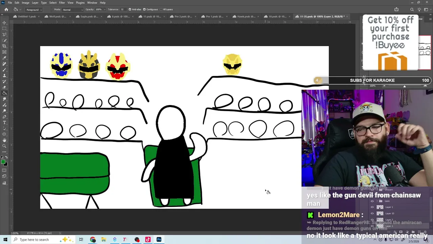This screenshot has height=244, width=433.
Task: Select the Type tool in toolbar
Action: [x=4, y=122]
